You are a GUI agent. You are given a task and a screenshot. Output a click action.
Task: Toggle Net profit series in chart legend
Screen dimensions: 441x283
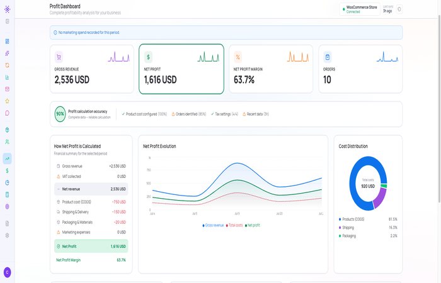[x=253, y=225]
